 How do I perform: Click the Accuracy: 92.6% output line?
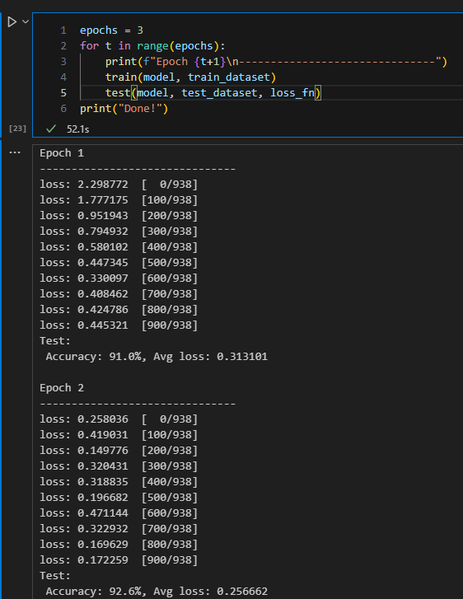157,592
